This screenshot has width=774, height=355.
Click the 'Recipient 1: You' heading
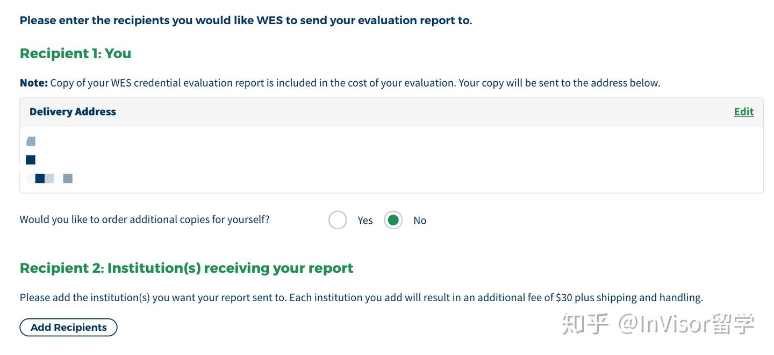click(x=75, y=53)
